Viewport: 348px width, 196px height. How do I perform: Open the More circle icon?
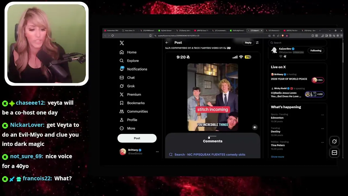click(x=122, y=128)
